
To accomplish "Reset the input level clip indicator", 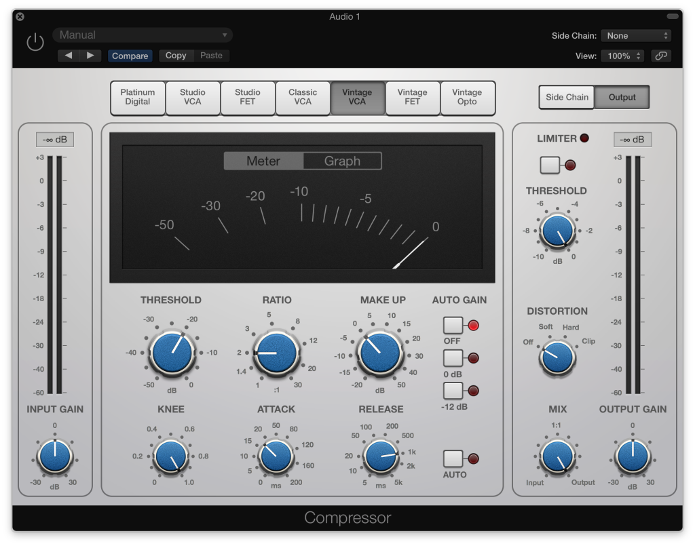I will pos(56,139).
